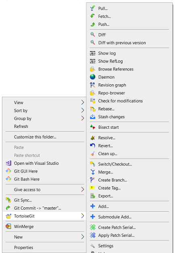
Task: Click the Export icon
Action: coord(92,196)
